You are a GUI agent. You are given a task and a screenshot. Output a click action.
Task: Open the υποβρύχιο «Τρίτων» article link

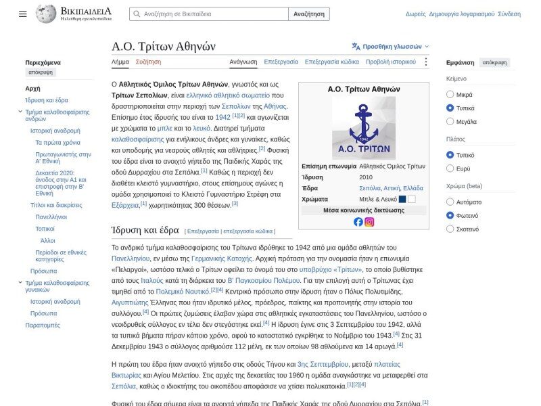(x=331, y=269)
